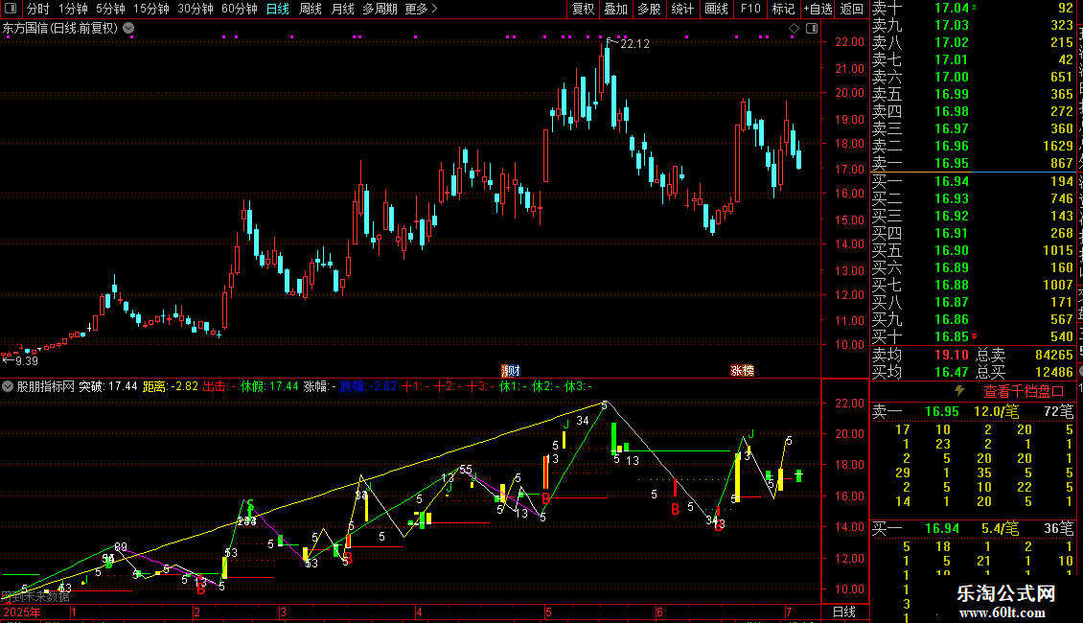This screenshot has height=623, width=1083.
Task: Toggle the panel layout icon in chart header
Action: click(813, 29)
